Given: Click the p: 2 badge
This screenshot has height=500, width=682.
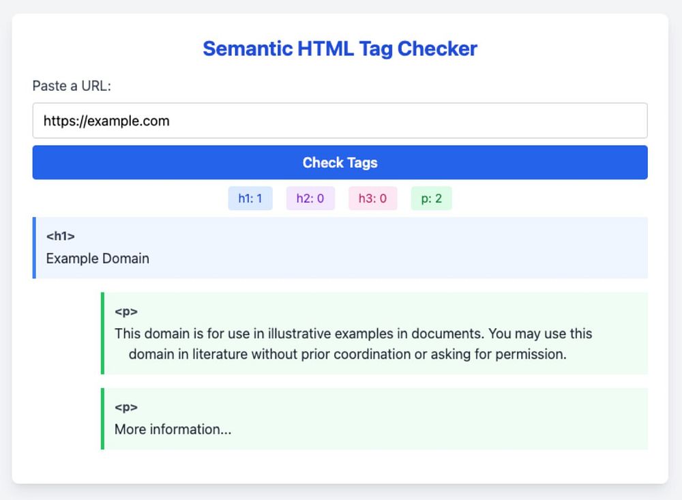Looking at the screenshot, I should tap(431, 198).
